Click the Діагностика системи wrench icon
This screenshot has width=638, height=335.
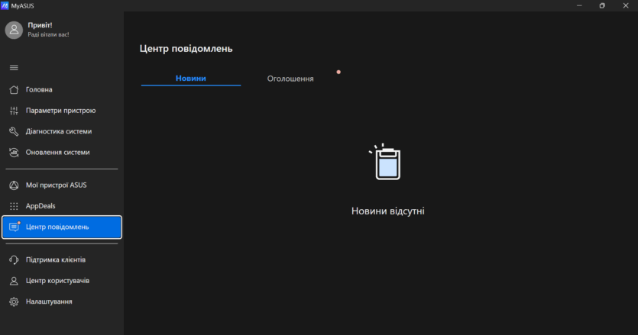click(14, 131)
